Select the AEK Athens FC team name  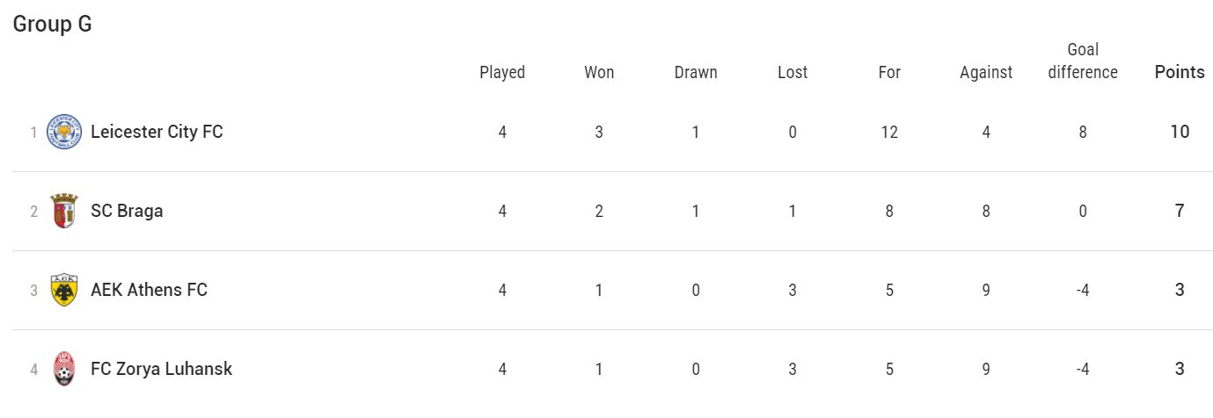(149, 290)
